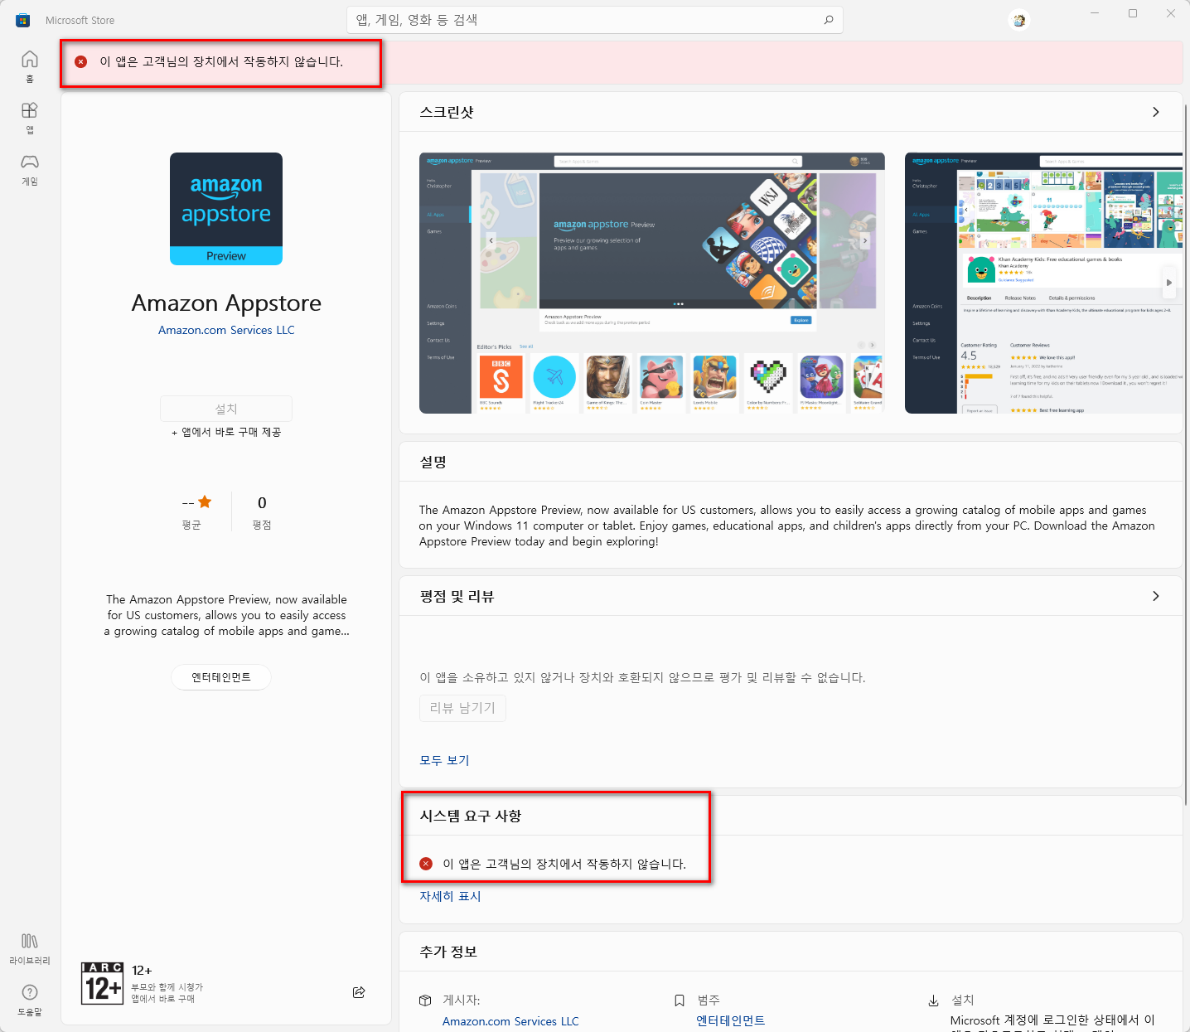The image size is (1190, 1032).
Task: Click the Write a review (리뷰 남기기) button
Action: 462,708
